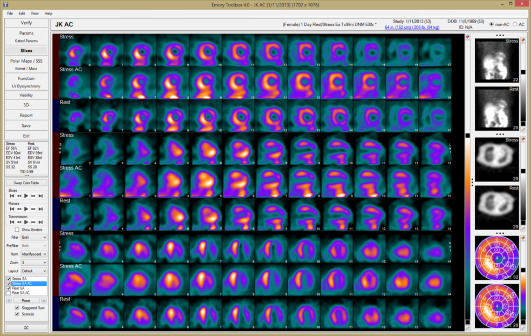Open the File menu

point(10,13)
